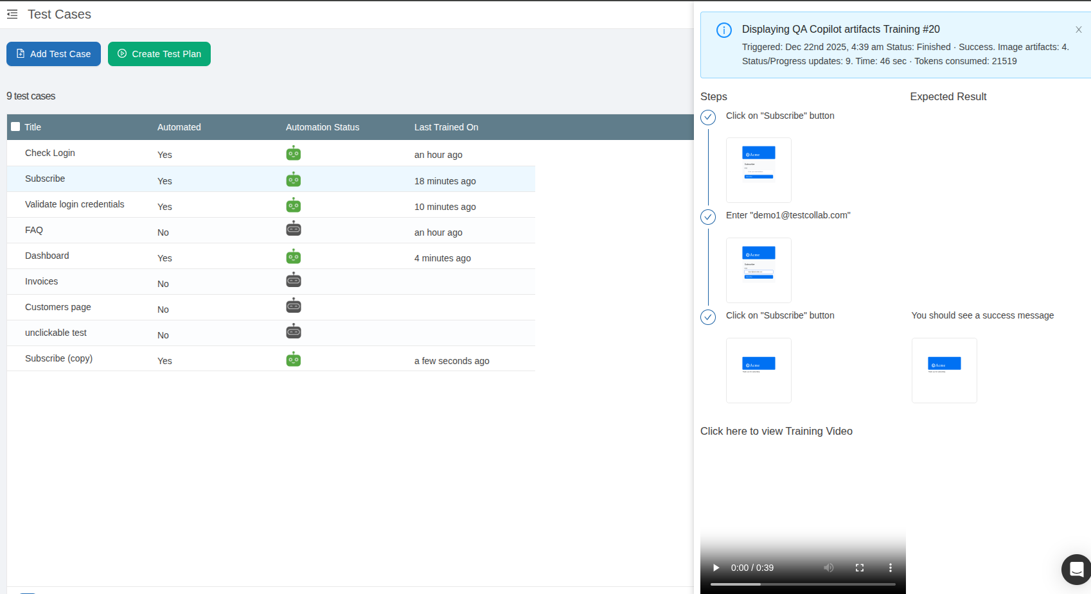
Task: Sort by the Title column header
Action: [33, 127]
